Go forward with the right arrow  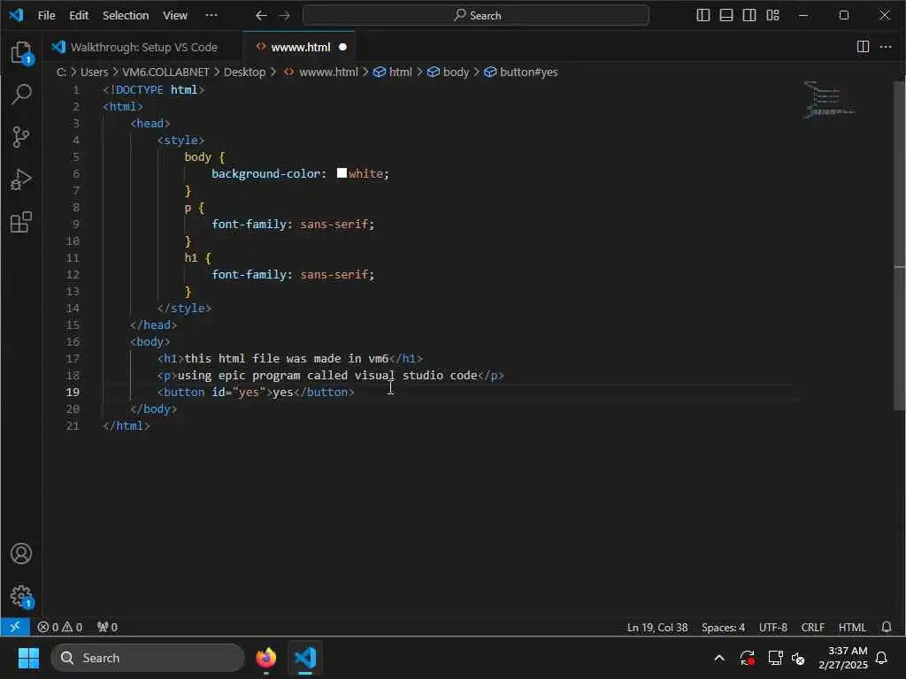[x=284, y=16]
